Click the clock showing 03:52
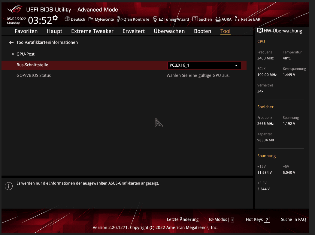The width and height of the screenshot is (315, 235). pyautogui.click(x=40, y=20)
